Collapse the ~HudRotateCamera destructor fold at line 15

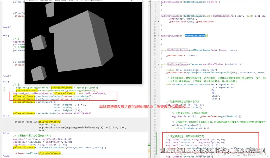[158, 36]
